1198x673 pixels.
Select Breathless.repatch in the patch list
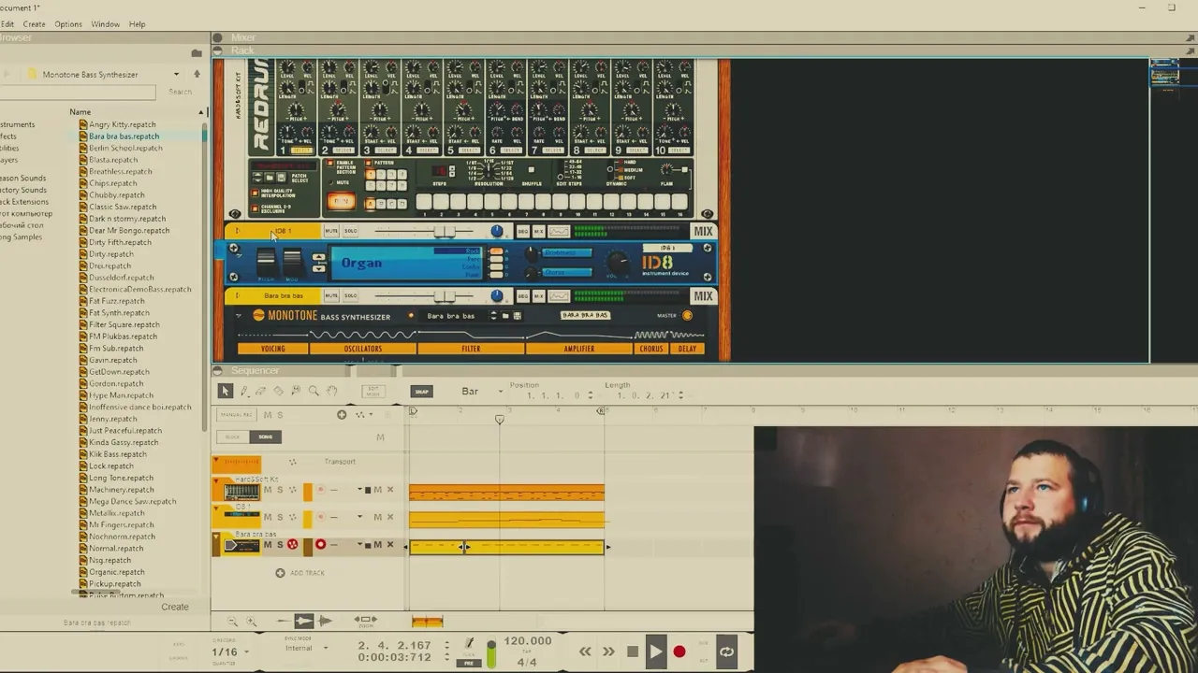(x=120, y=171)
